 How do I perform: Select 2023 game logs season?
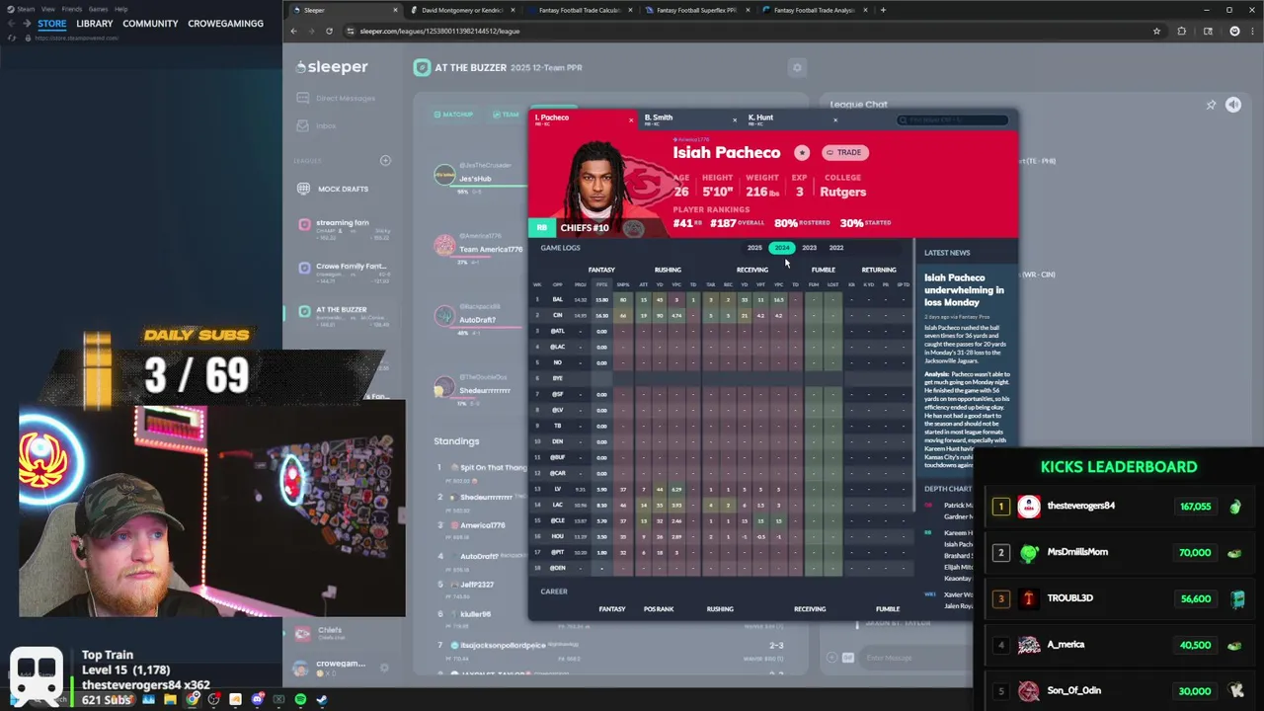click(x=809, y=248)
